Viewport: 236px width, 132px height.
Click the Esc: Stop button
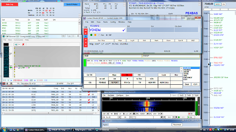101,40
